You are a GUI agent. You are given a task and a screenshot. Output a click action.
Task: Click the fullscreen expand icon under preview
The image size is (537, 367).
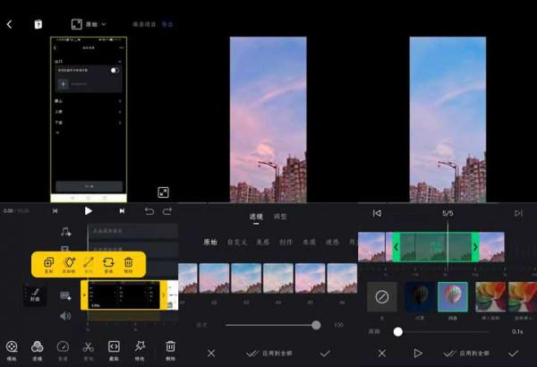pyautogui.click(x=164, y=192)
